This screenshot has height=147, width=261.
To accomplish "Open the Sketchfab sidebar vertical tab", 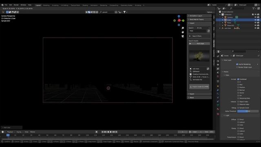I will point(214,44).
